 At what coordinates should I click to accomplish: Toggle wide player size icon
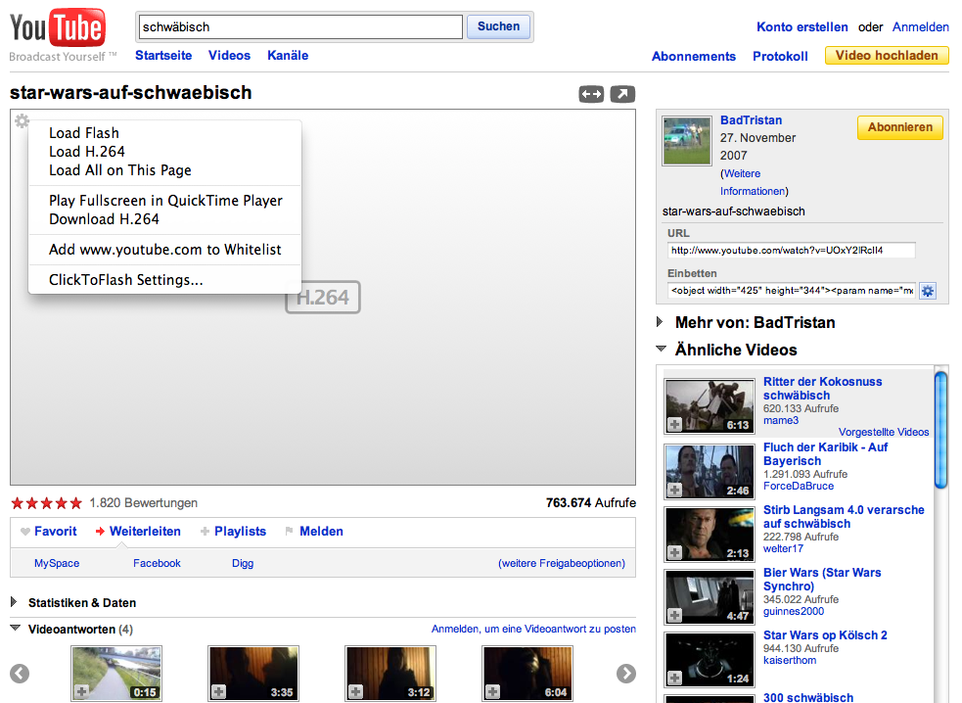point(591,94)
